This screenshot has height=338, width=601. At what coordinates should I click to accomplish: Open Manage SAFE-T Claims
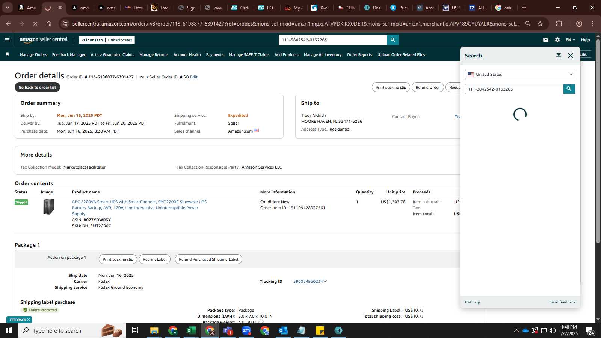[249, 55]
